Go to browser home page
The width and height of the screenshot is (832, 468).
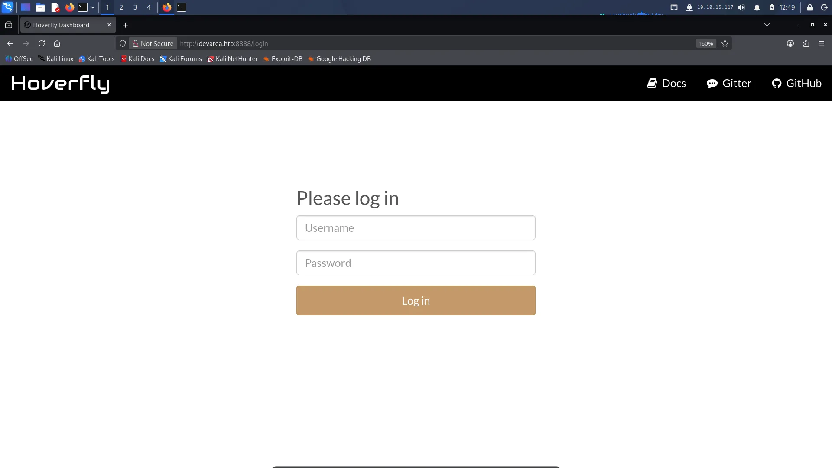[57, 43]
